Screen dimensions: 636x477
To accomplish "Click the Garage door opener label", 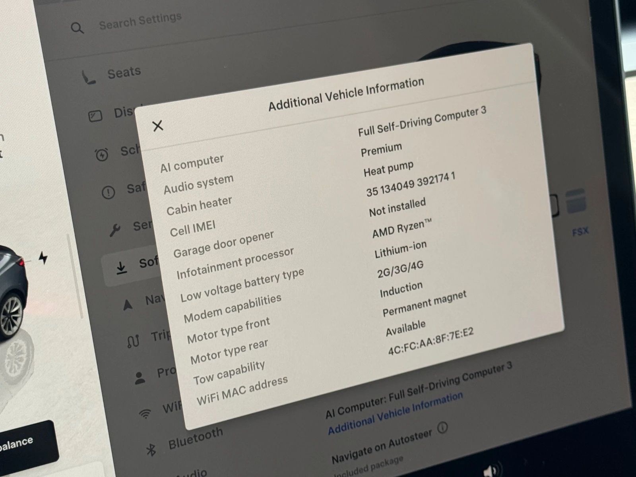I will coord(223,244).
